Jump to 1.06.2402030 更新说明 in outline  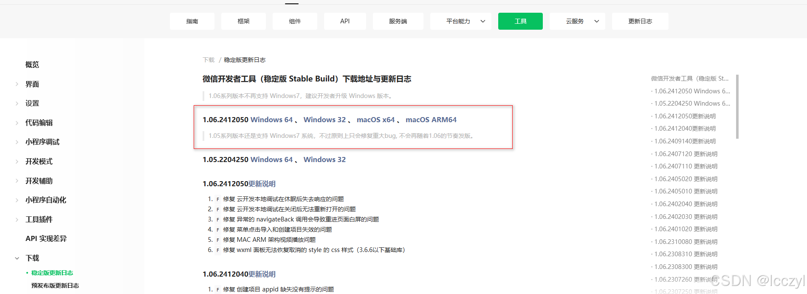[686, 217]
